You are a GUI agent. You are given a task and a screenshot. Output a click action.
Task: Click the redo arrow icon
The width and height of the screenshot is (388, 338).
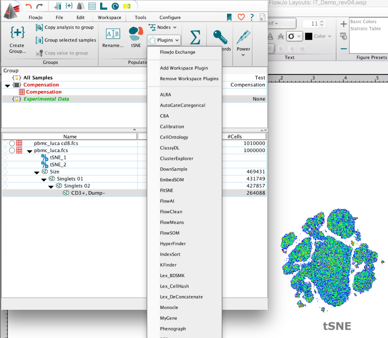click(x=40, y=6)
